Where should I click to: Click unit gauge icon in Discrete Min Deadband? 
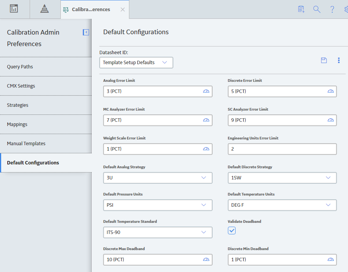click(x=331, y=259)
